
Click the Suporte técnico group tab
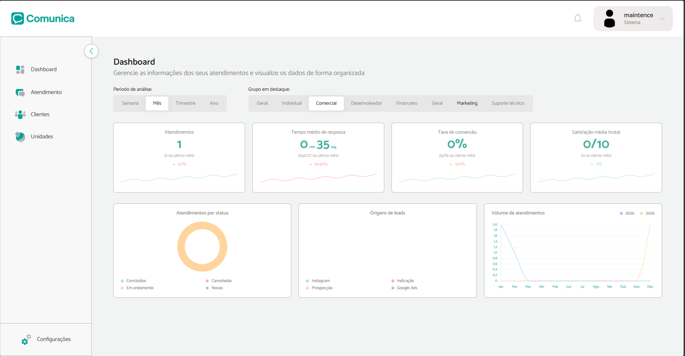(x=508, y=103)
